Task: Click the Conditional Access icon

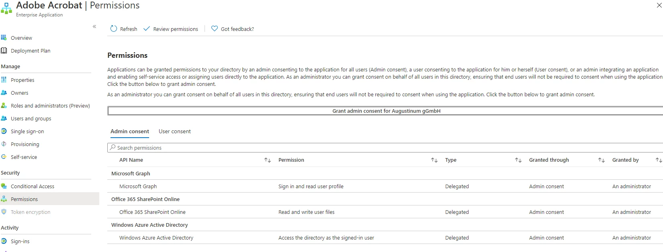Action: [4, 186]
